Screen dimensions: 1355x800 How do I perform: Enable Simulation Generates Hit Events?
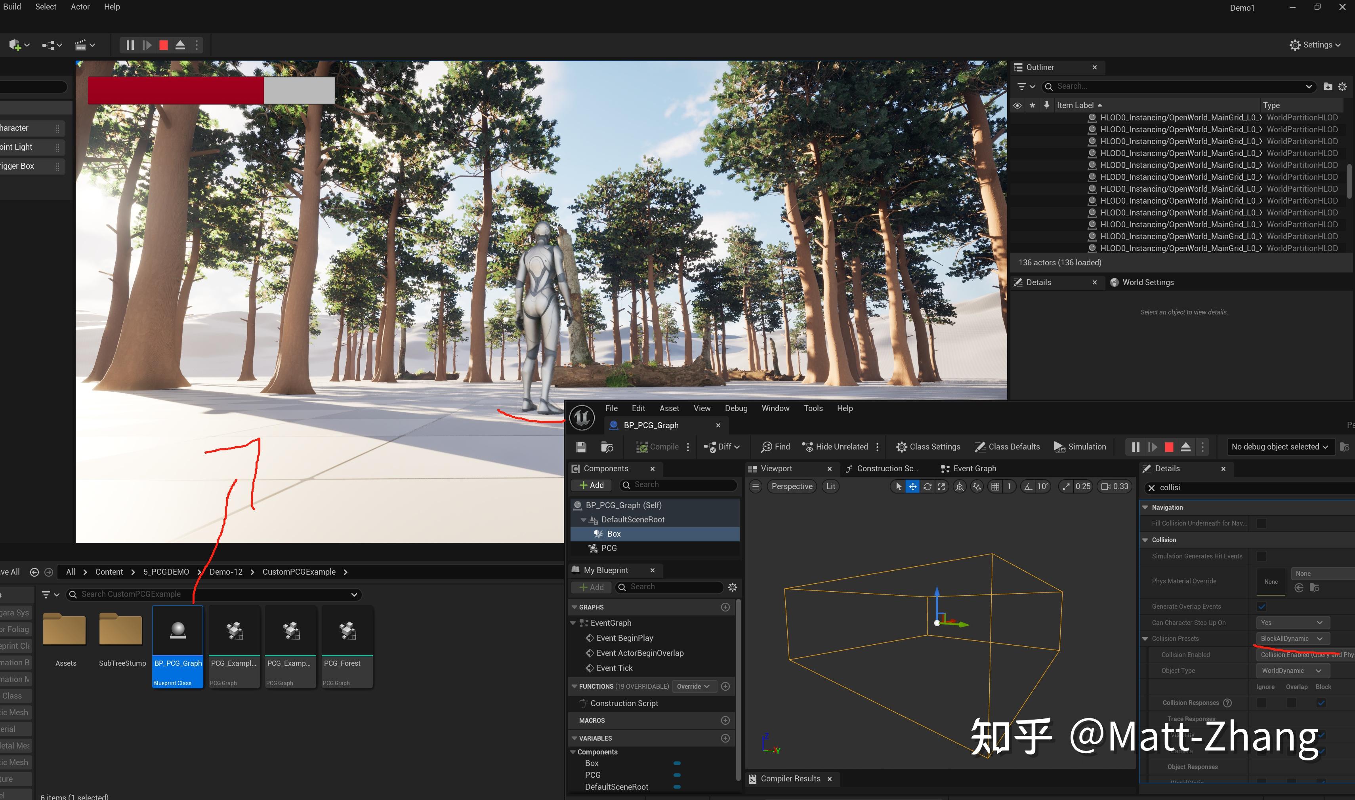pos(1261,556)
